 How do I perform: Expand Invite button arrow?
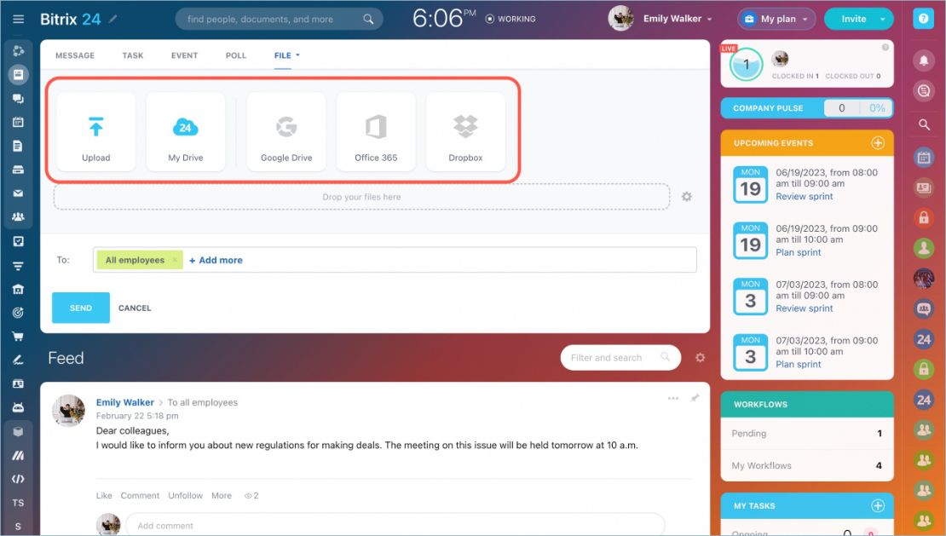[x=883, y=19]
